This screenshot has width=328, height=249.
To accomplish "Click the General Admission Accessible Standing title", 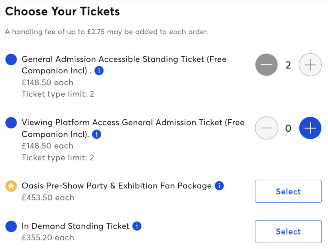I will click(x=124, y=59).
